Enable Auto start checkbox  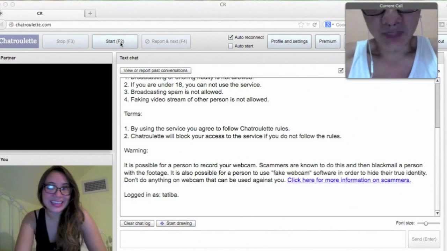pyautogui.click(x=230, y=46)
